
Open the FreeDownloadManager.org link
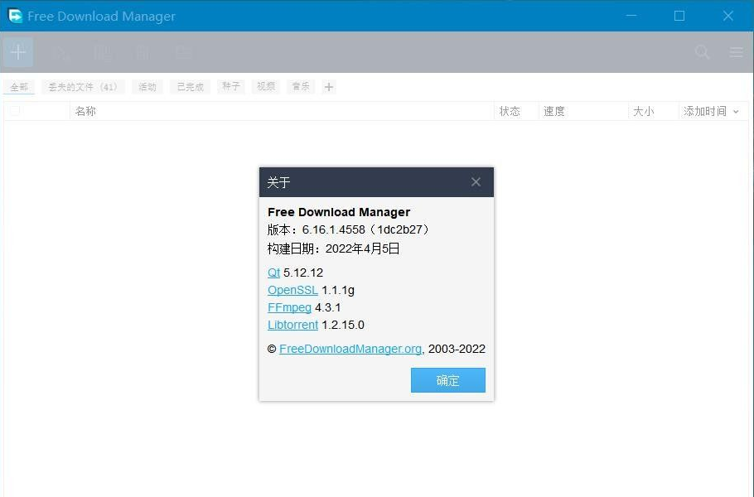pyautogui.click(x=350, y=349)
